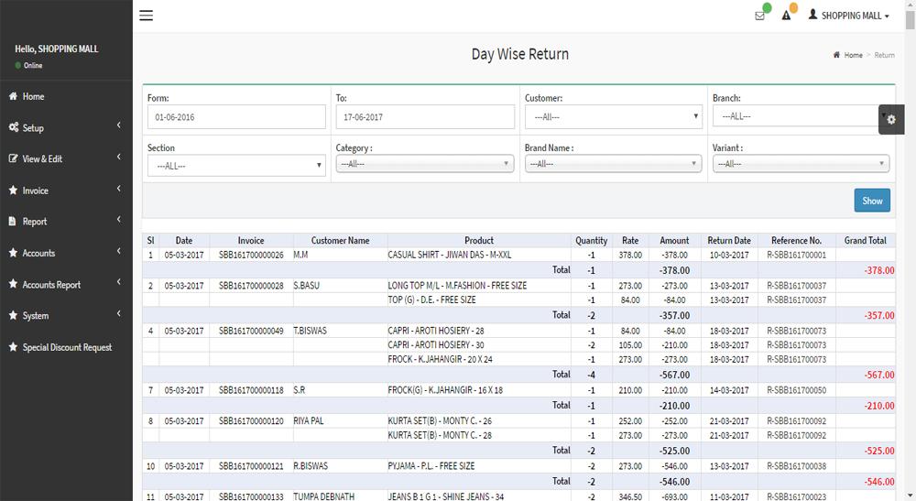The image size is (916, 501).
Task: Click the Invoice star icon
Action: point(13,190)
